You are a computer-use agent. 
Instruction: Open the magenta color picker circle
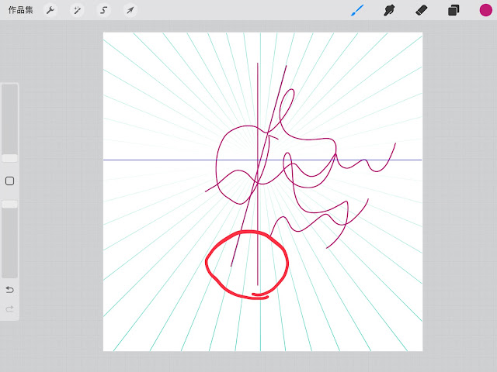coord(485,10)
